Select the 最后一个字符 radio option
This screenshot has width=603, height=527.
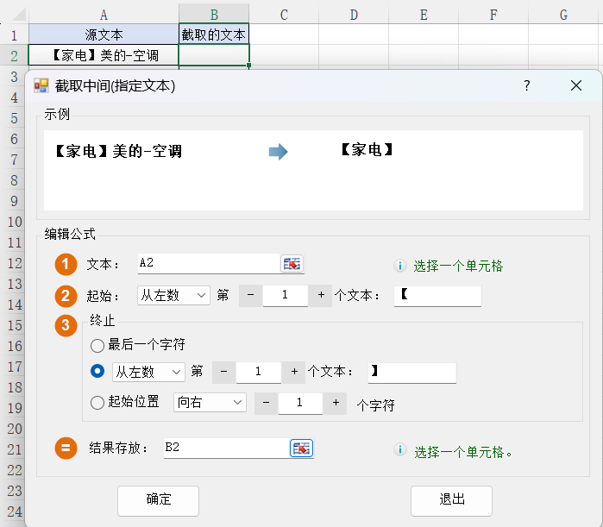97,345
